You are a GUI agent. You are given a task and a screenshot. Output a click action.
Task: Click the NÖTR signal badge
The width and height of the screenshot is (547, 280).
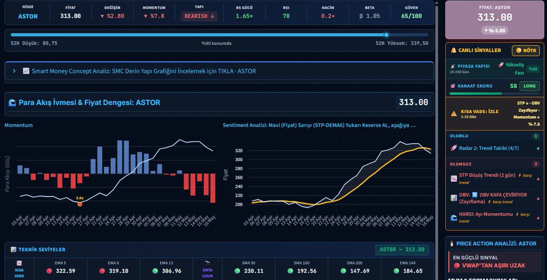point(526,50)
